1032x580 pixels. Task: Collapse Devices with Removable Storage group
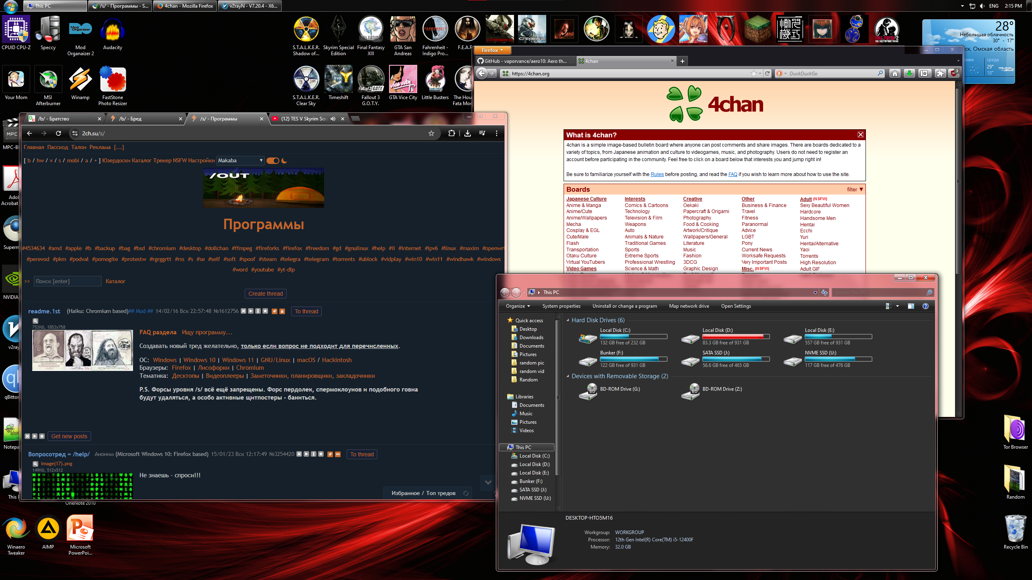point(568,376)
